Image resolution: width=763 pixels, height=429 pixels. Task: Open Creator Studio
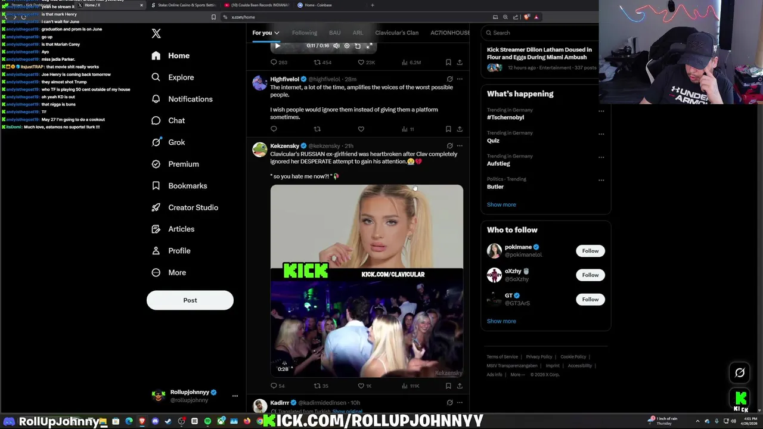pos(185,207)
